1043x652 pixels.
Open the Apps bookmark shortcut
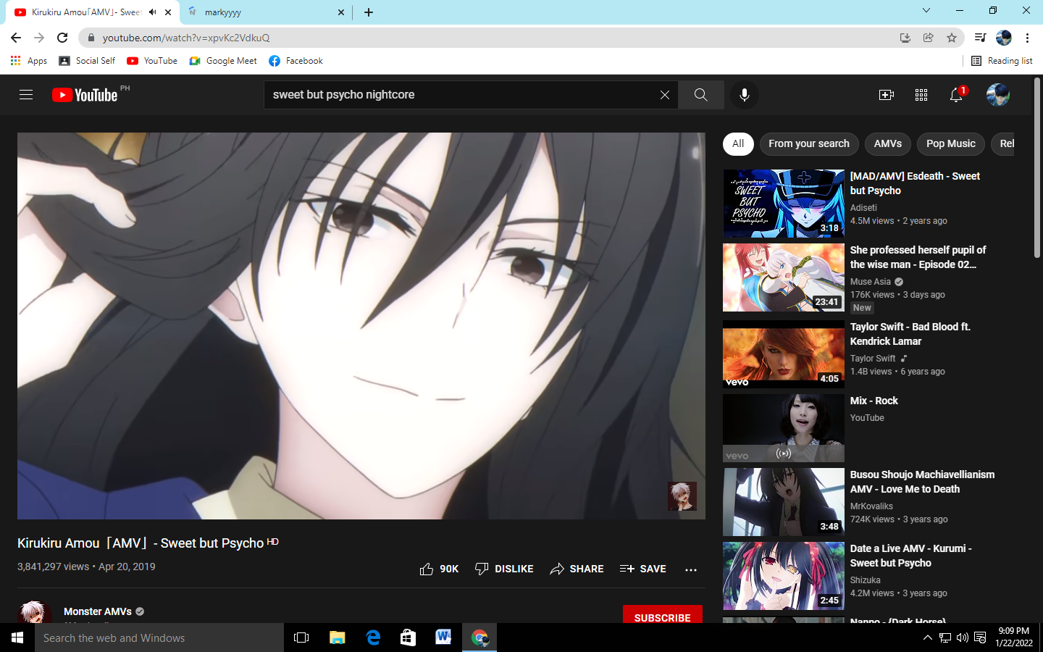tap(29, 61)
